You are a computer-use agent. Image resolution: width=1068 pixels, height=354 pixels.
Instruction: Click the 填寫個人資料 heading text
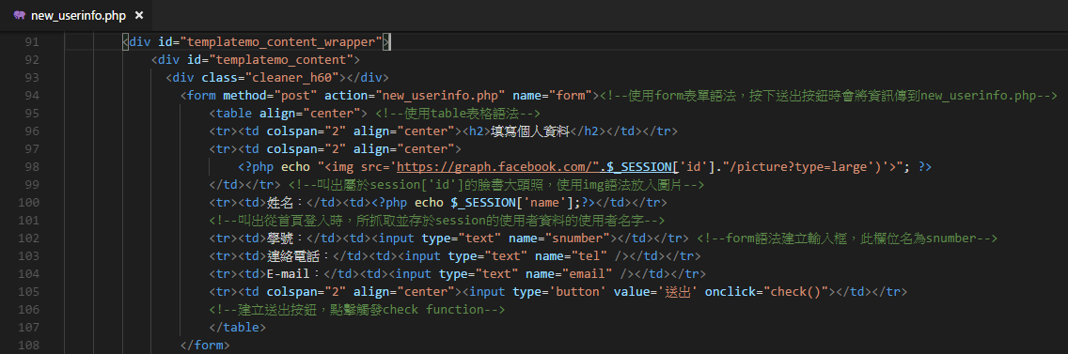pyautogui.click(x=529, y=131)
